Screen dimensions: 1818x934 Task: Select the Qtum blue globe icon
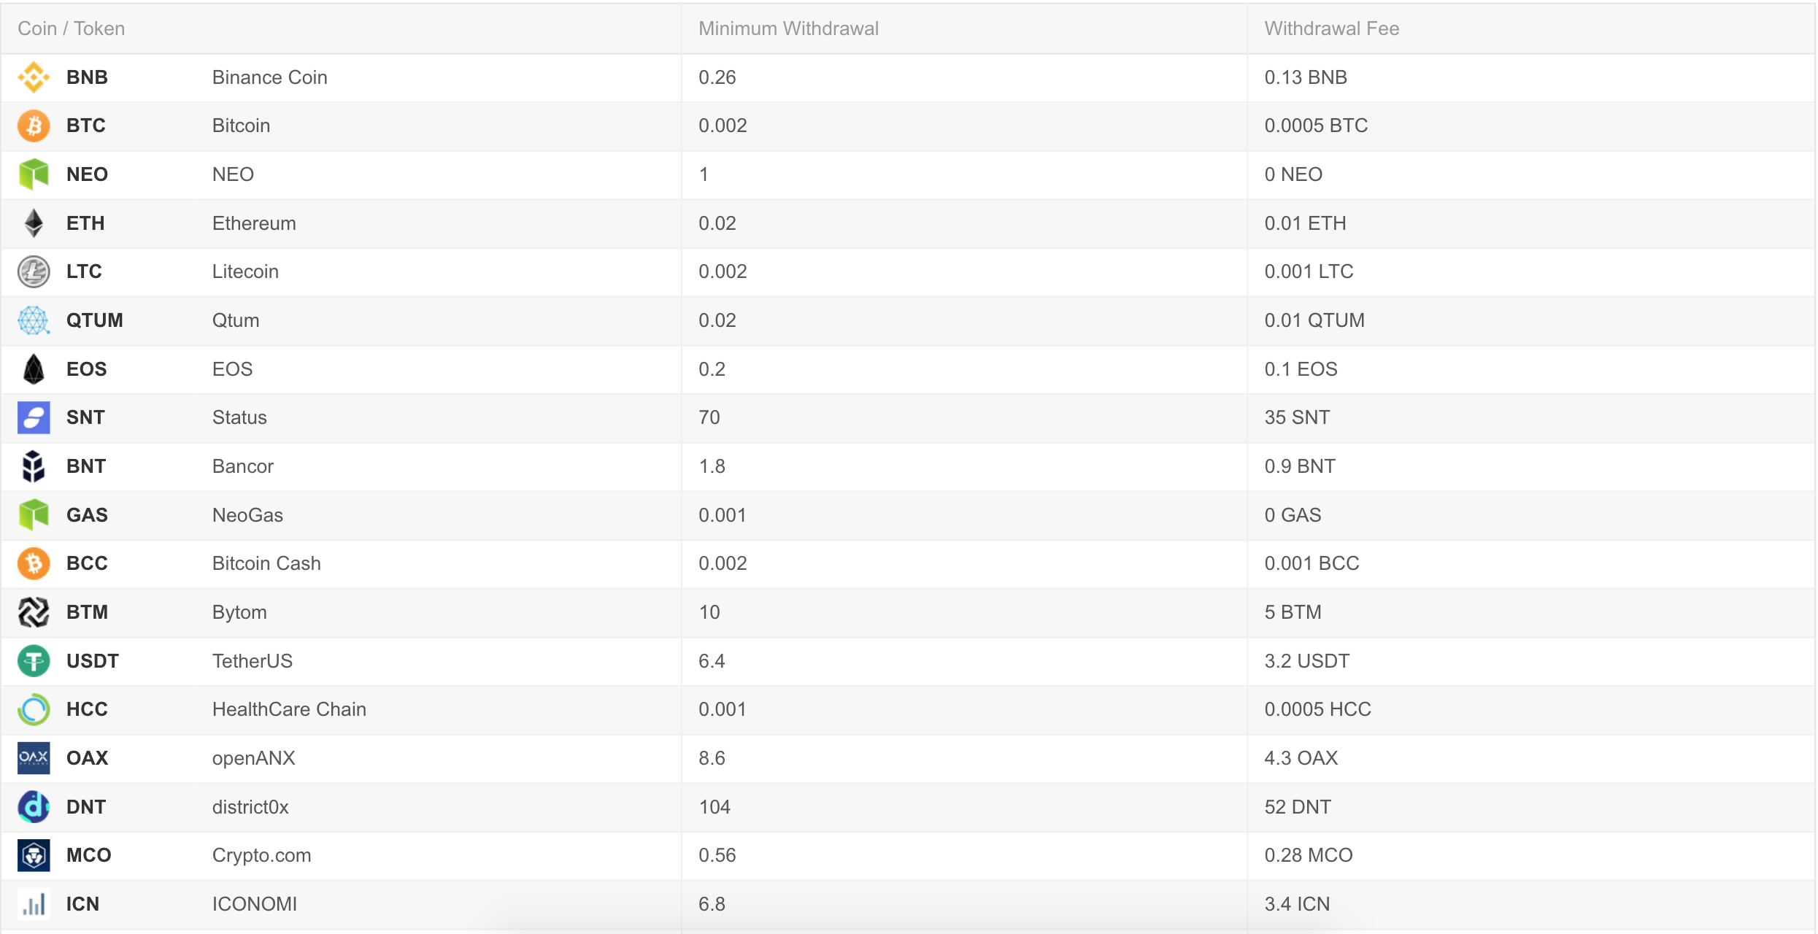point(34,320)
